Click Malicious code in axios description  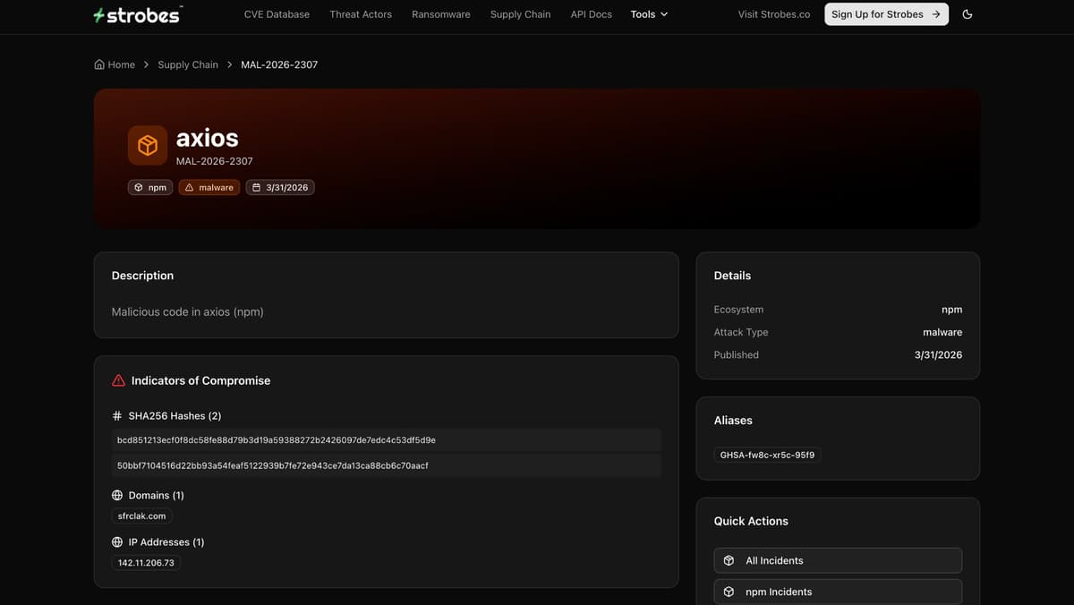tap(188, 312)
